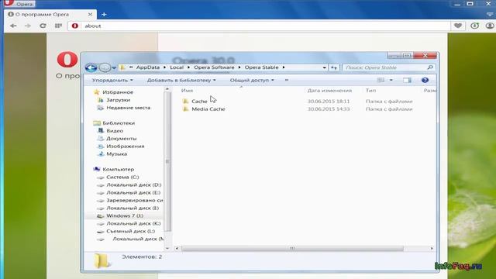Viewport: 496px width, 279px height.
Task: Click the Explorer forward arrow button
Action: tap(105, 67)
